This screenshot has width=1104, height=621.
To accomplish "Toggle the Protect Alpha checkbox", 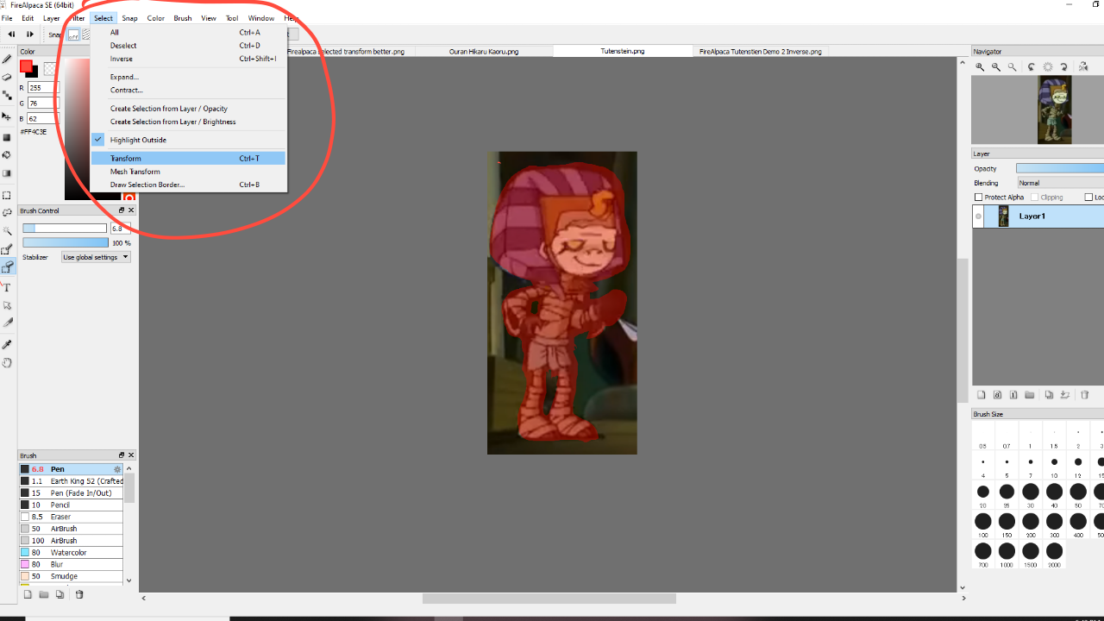I will [x=979, y=198].
